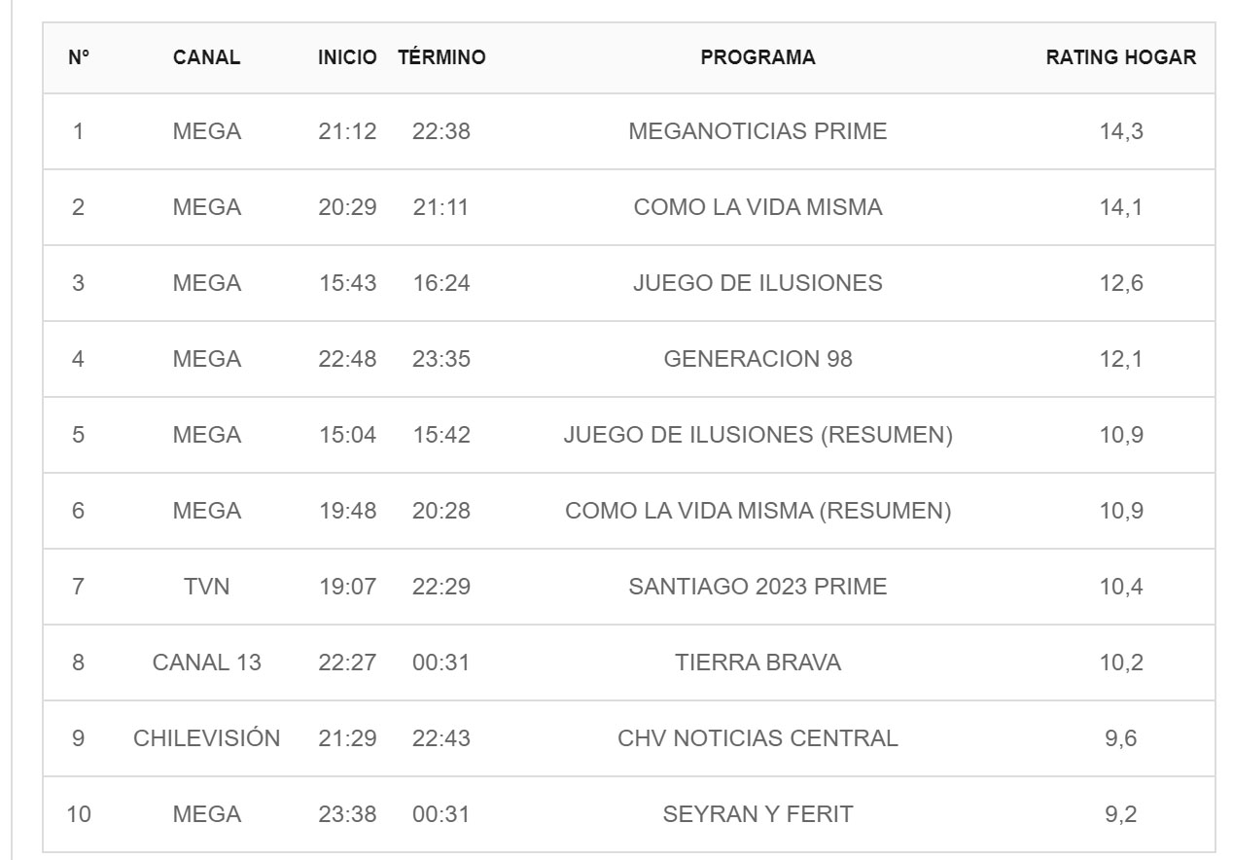Screen dimensions: 1233x860
Task: Click the JUEGO DE ILUSIONES cell in row 3
Action: [757, 283]
